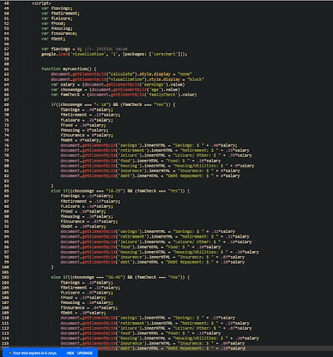Click the closing brace on line 100
The height and width of the screenshot is (357, 333).
click(x=52, y=267)
